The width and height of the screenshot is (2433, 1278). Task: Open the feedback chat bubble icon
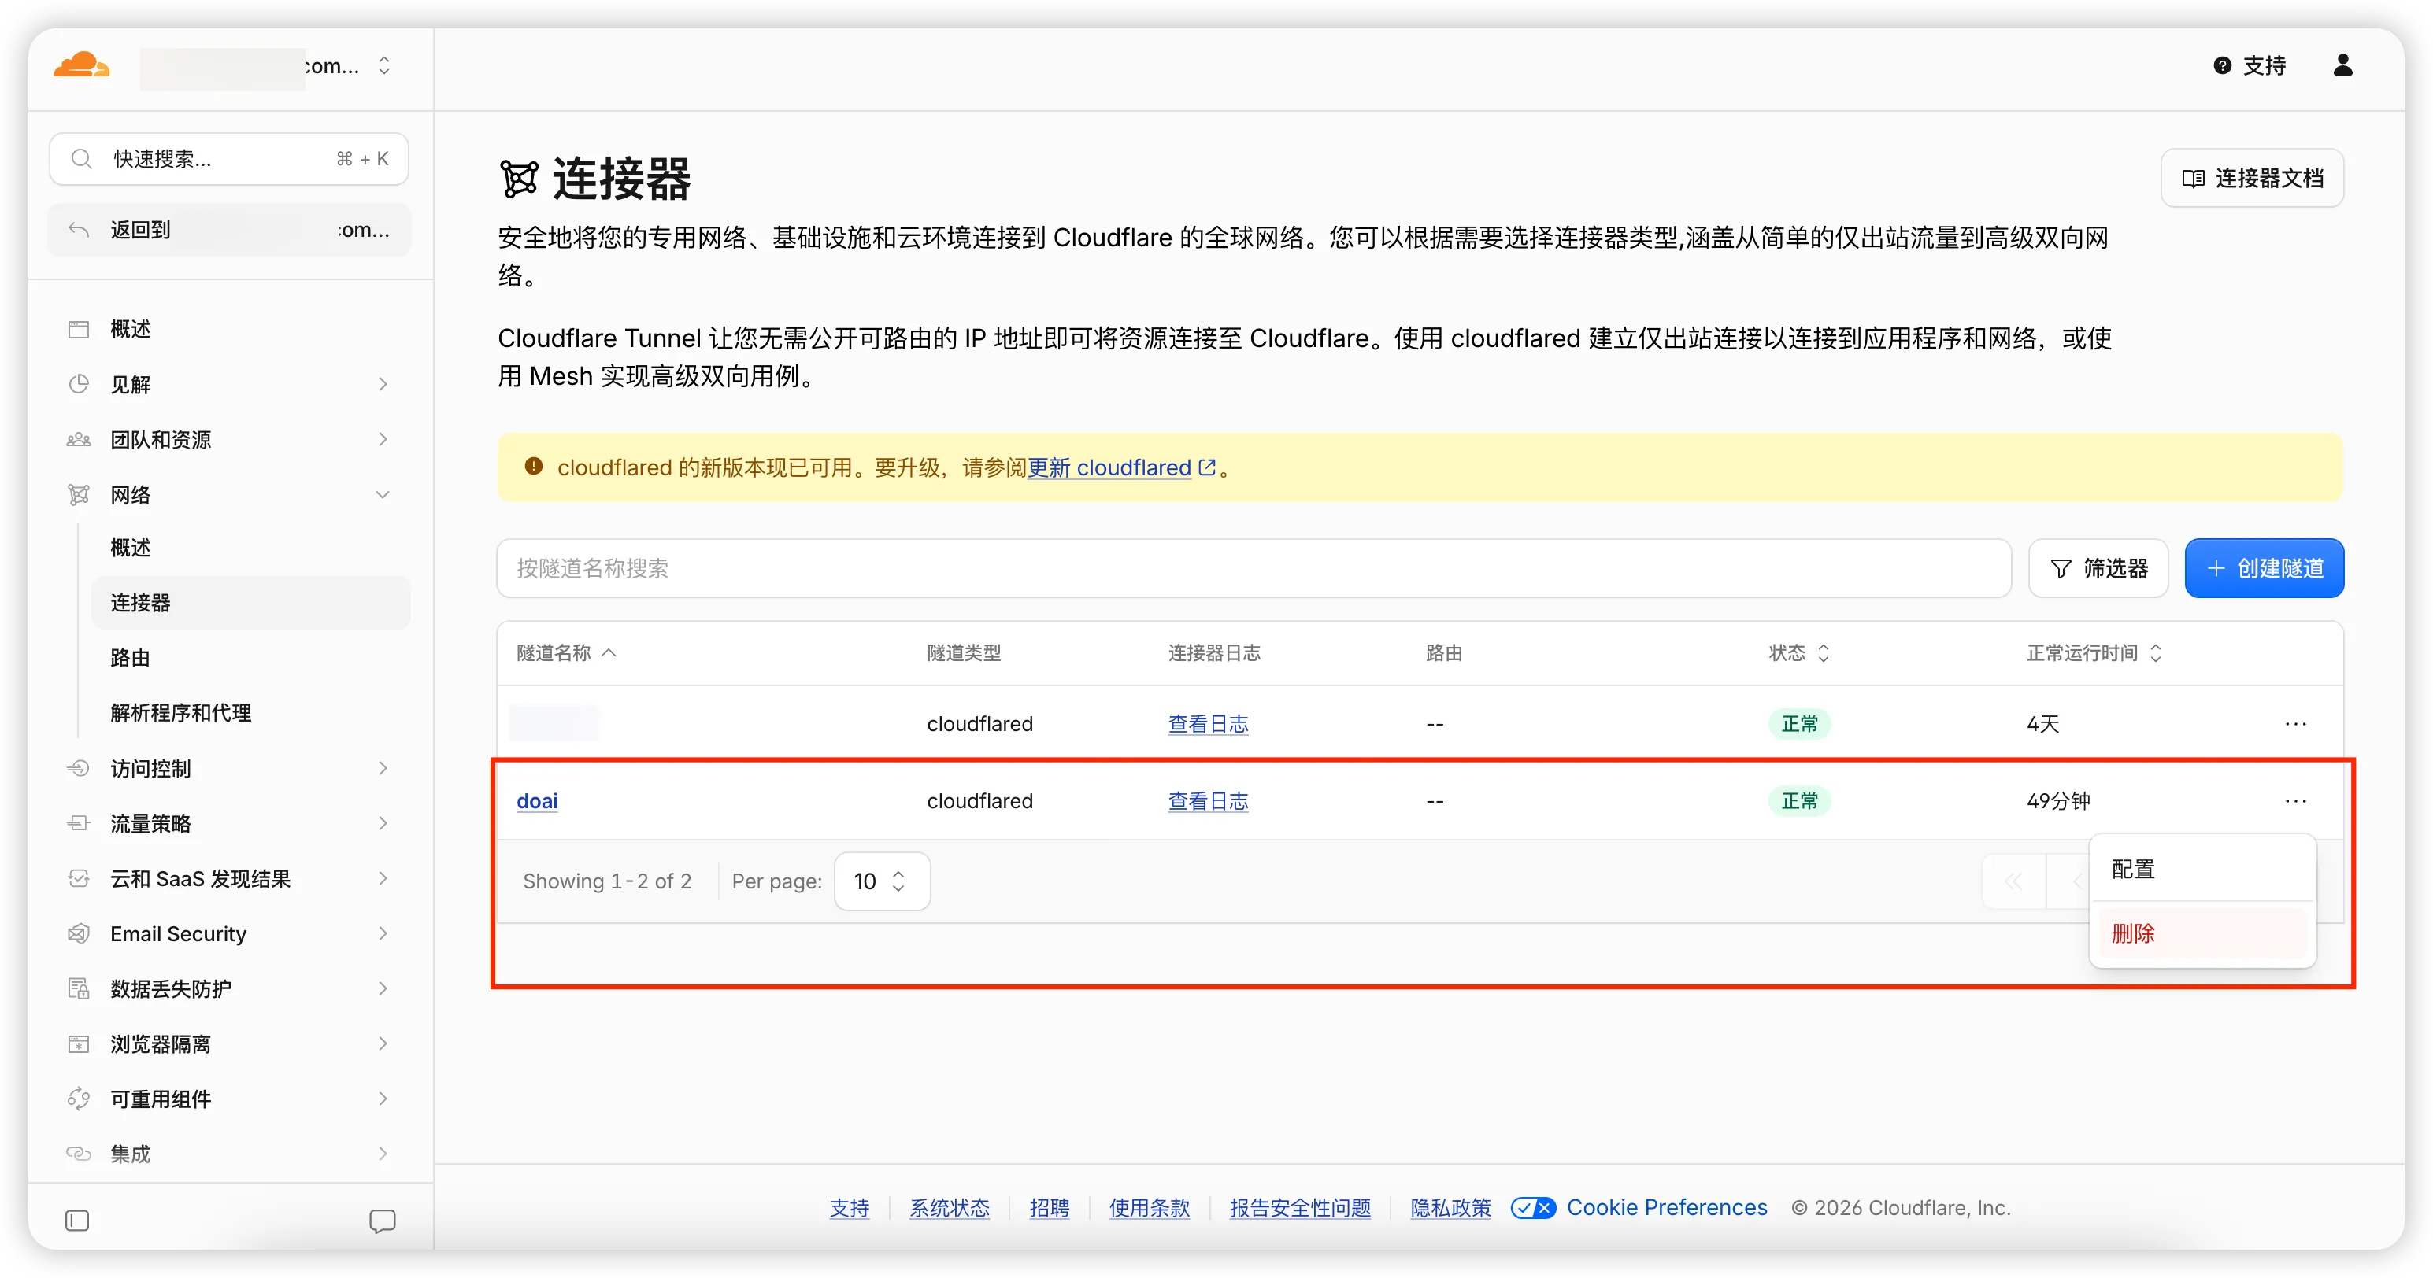pos(383,1221)
